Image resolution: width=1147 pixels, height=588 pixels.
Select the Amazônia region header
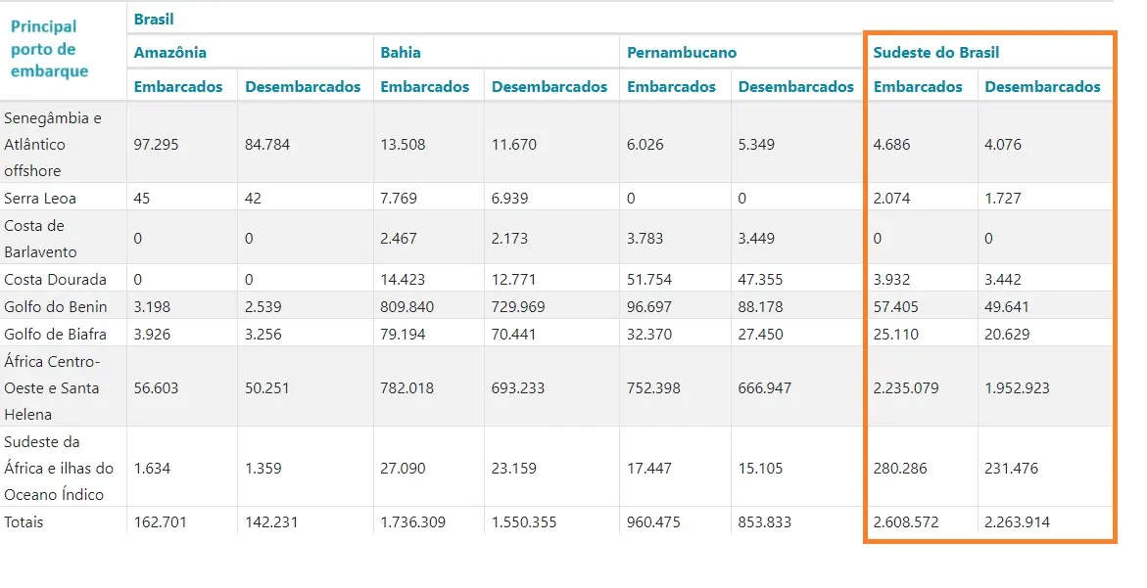(169, 53)
